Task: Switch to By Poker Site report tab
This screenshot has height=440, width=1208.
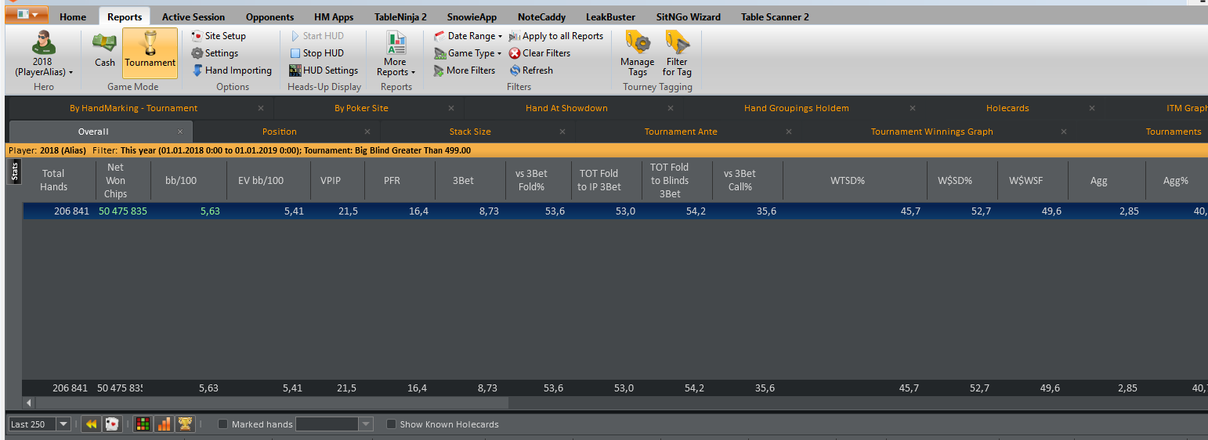Action: [361, 108]
